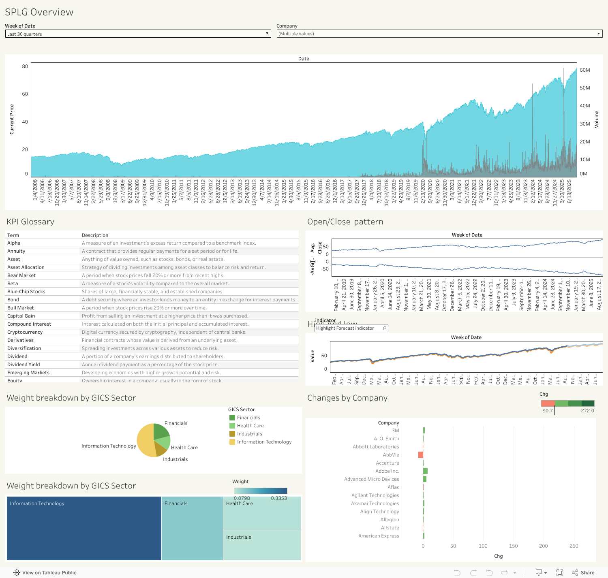Select the Akamai Technologies label
The height and width of the screenshot is (578, 608).
(375, 503)
